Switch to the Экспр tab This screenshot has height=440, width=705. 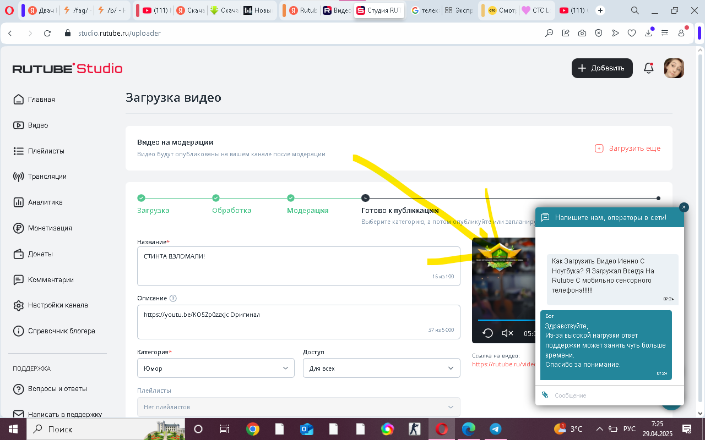458,10
